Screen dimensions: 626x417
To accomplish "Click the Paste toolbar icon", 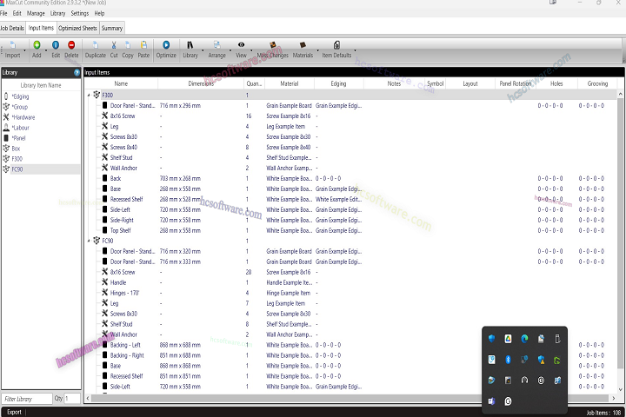I will pyautogui.click(x=143, y=50).
